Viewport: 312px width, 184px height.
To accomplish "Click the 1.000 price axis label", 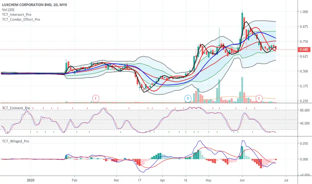I will [x=304, y=12].
